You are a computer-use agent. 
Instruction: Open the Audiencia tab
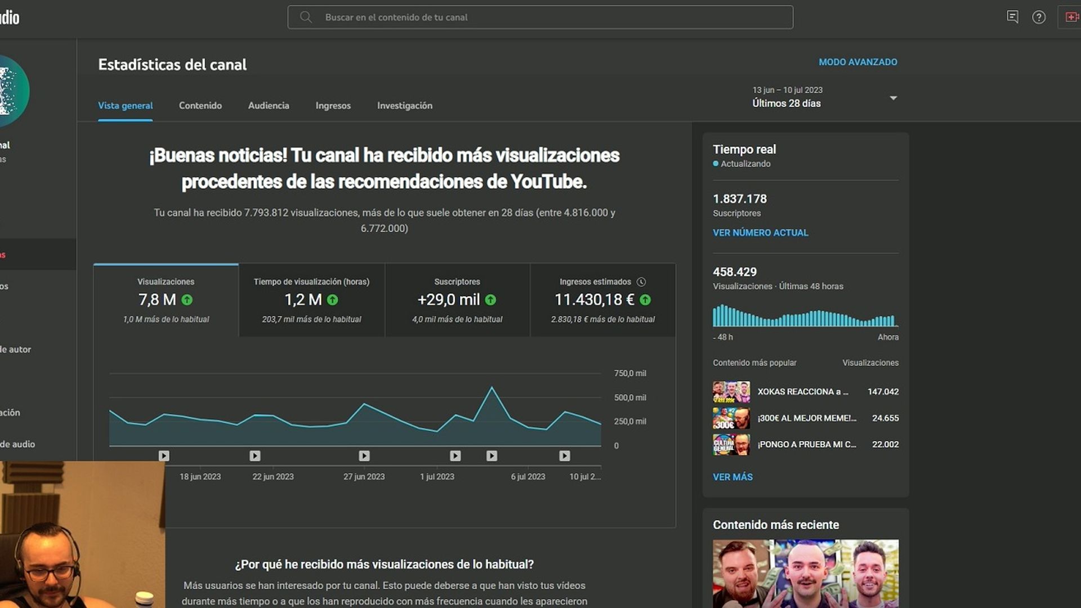tap(269, 105)
